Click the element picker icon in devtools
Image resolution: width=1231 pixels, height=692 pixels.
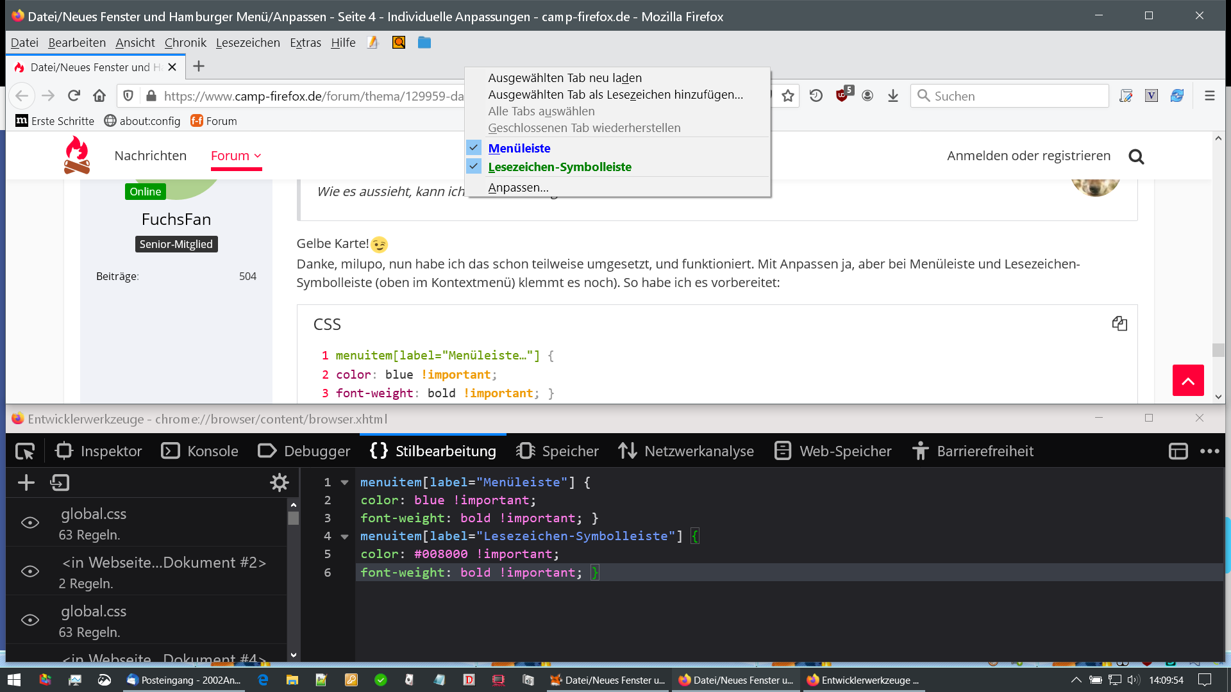(25, 451)
